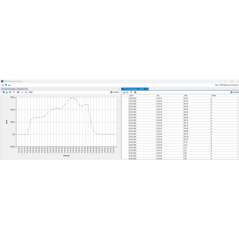Image resolution: width=239 pixels, height=239 pixels.
Task: Open the settings gear in Diagramm toolbar
Action: pyautogui.click(x=18, y=92)
